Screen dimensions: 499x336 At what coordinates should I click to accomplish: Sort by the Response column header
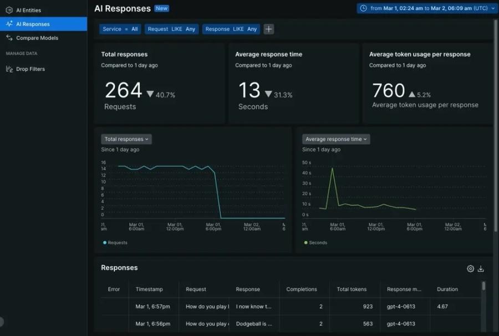click(248, 289)
